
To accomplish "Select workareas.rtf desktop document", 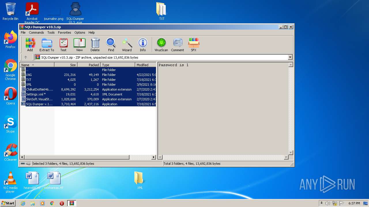I will 54,181.
